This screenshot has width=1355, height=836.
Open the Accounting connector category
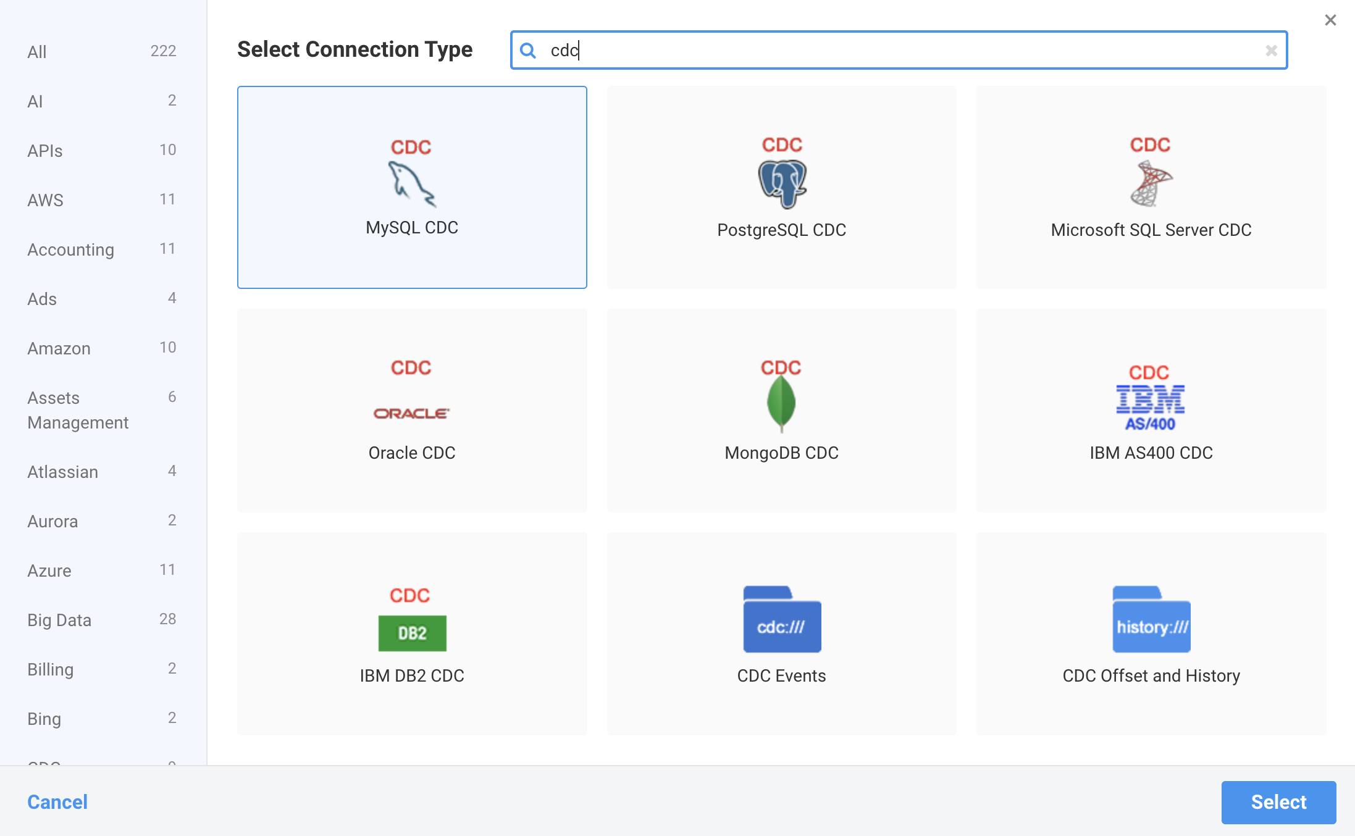click(70, 249)
